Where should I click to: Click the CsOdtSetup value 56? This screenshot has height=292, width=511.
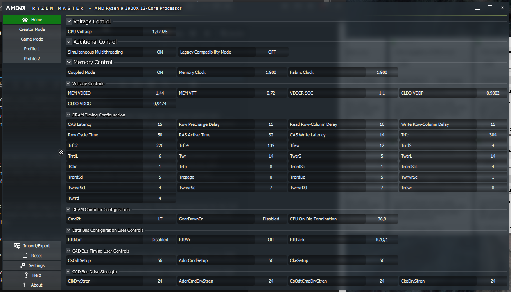click(160, 260)
